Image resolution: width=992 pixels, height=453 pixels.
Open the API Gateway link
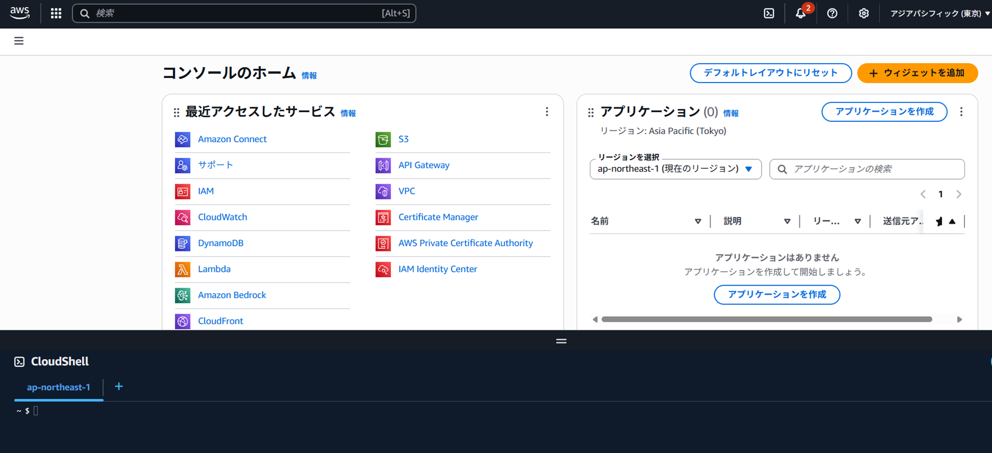[x=424, y=165]
